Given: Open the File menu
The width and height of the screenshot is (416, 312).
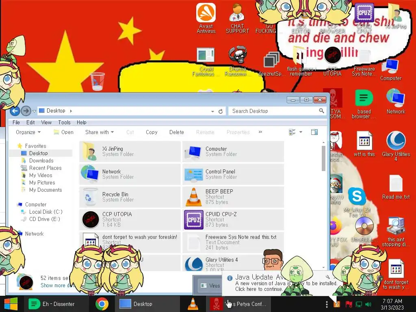Looking at the screenshot, I should click(16, 122).
